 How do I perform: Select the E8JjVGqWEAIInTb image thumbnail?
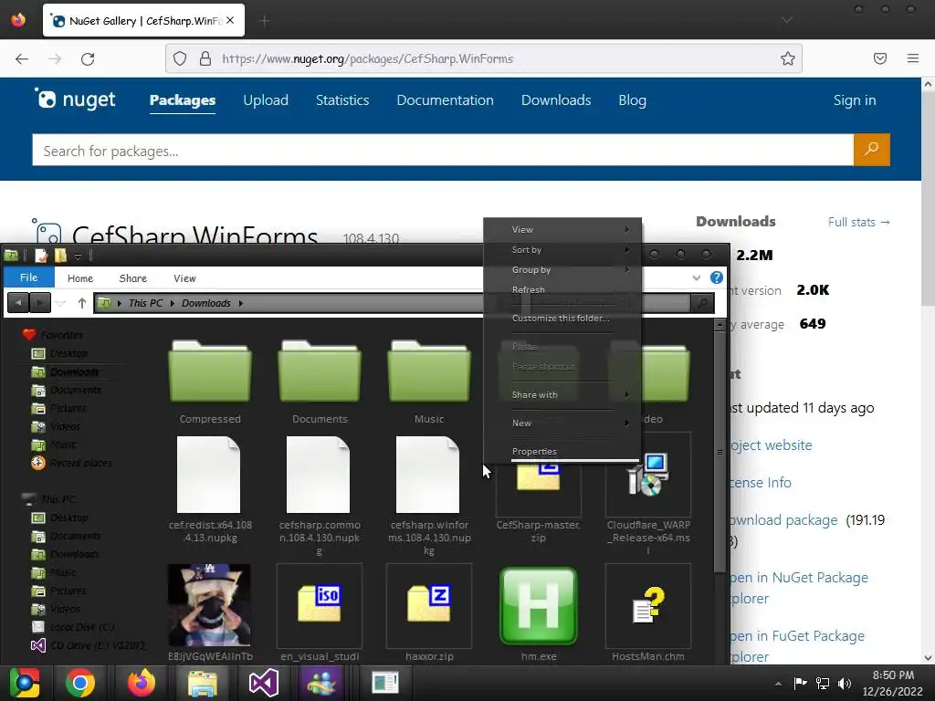(x=209, y=606)
